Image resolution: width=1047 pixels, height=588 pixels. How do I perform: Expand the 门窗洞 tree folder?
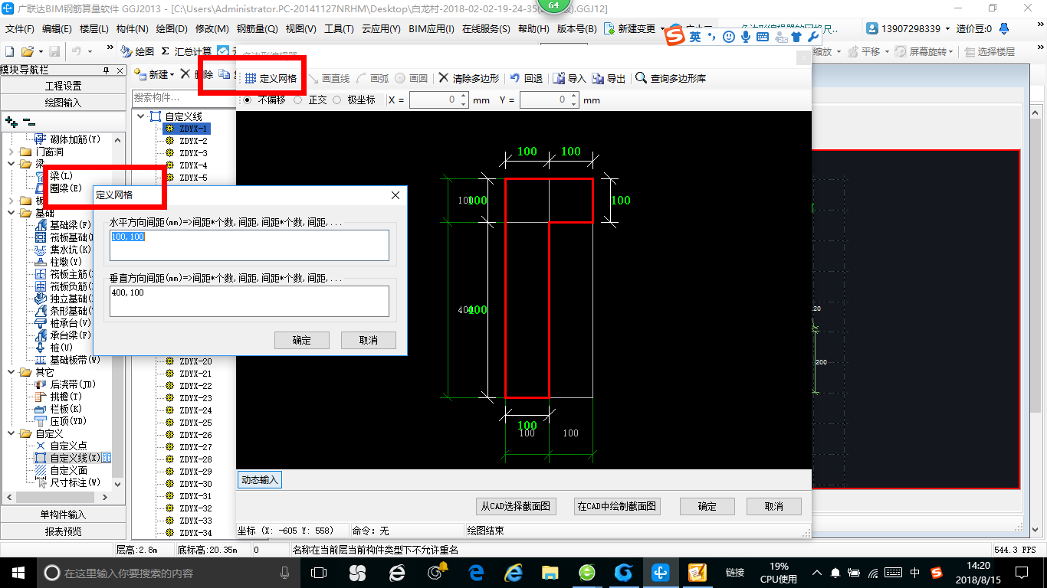click(11, 152)
